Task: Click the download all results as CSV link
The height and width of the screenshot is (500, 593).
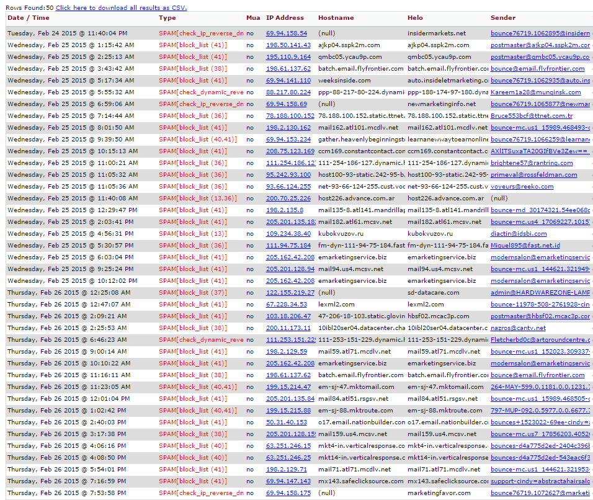Action: pos(121,7)
